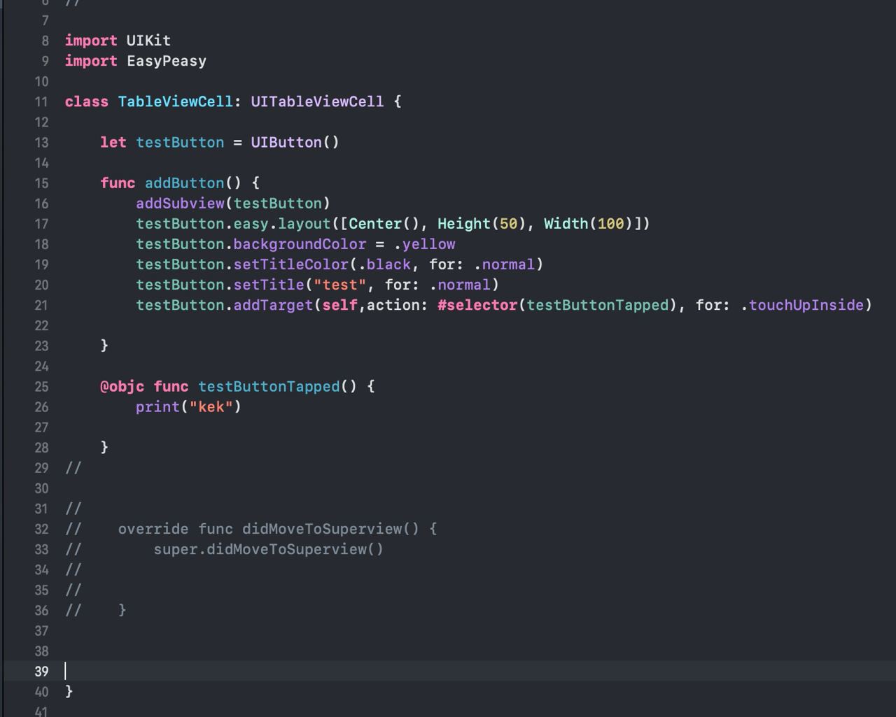Click 'Height(50)' in the layout call
This screenshot has height=717, width=896.
pyautogui.click(x=482, y=223)
